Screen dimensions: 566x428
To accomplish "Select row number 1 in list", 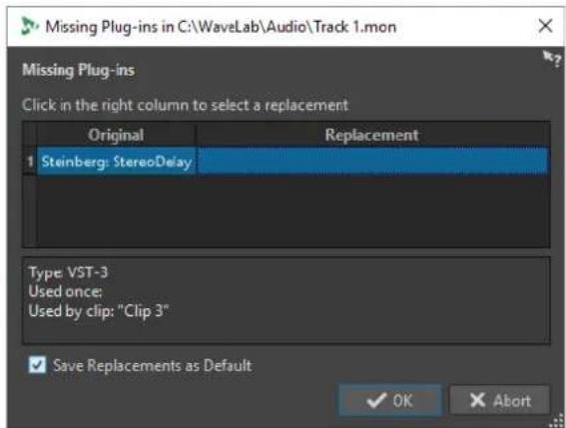I will [30, 162].
